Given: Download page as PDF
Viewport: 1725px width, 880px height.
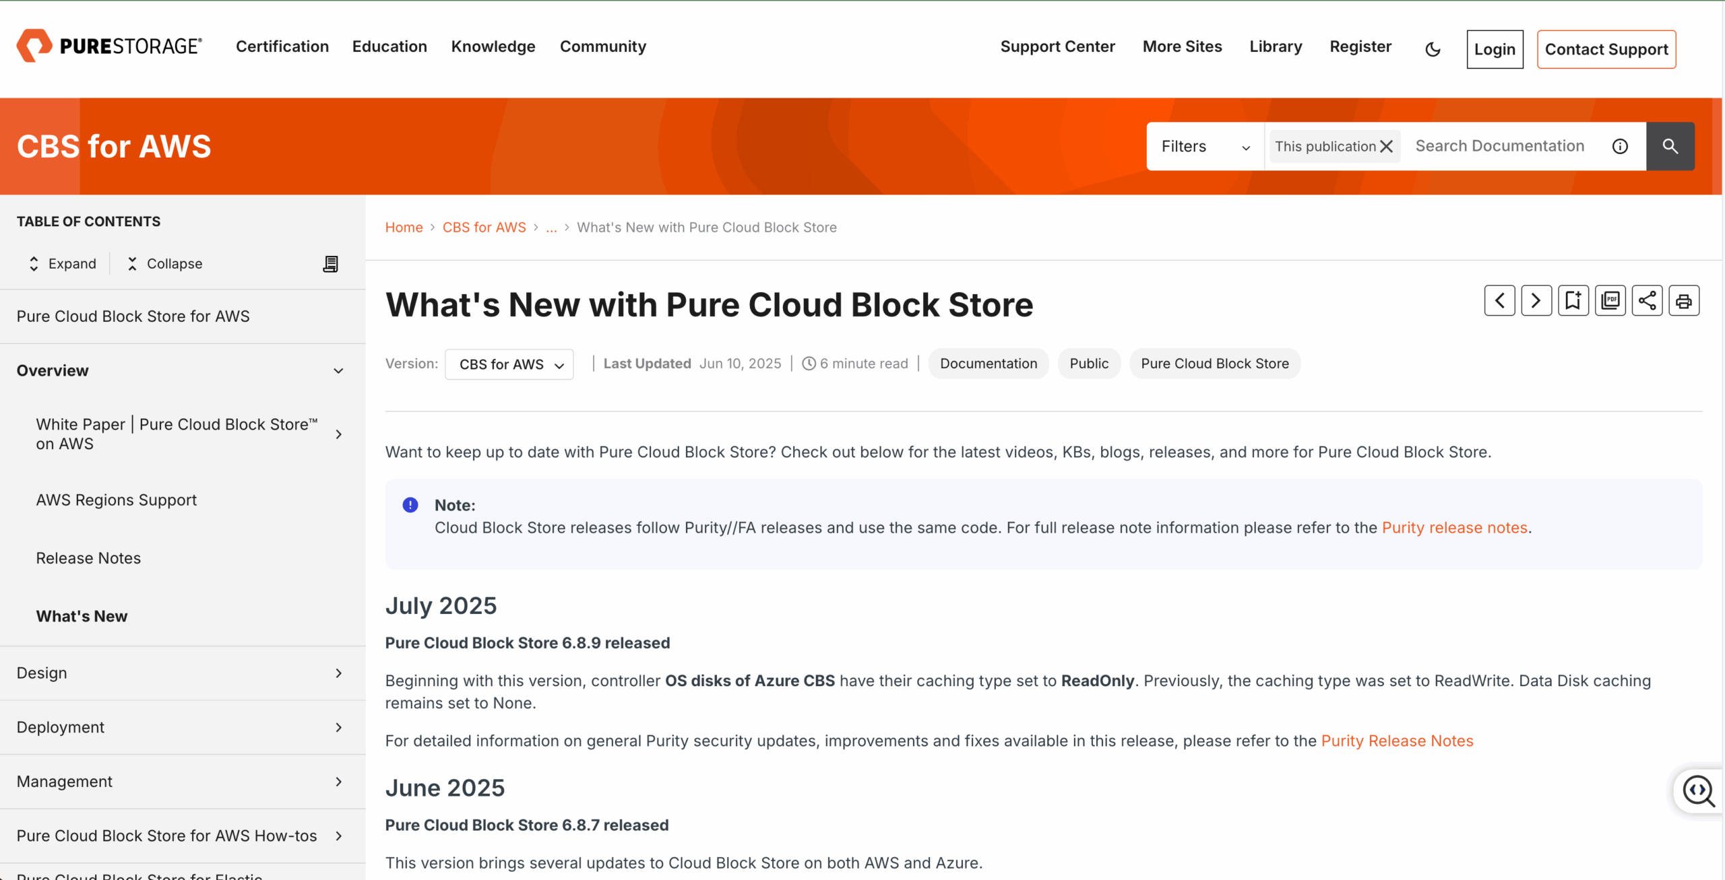Looking at the screenshot, I should 1610,300.
